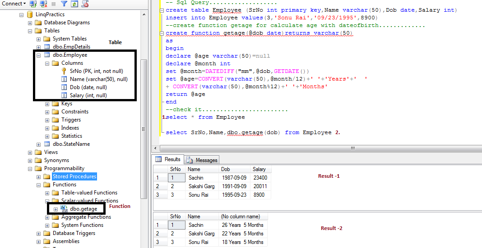Image resolution: width=482 pixels, height=248 pixels.
Task: Place cursor on 'select * from Employee' line
Action: (x=205, y=117)
